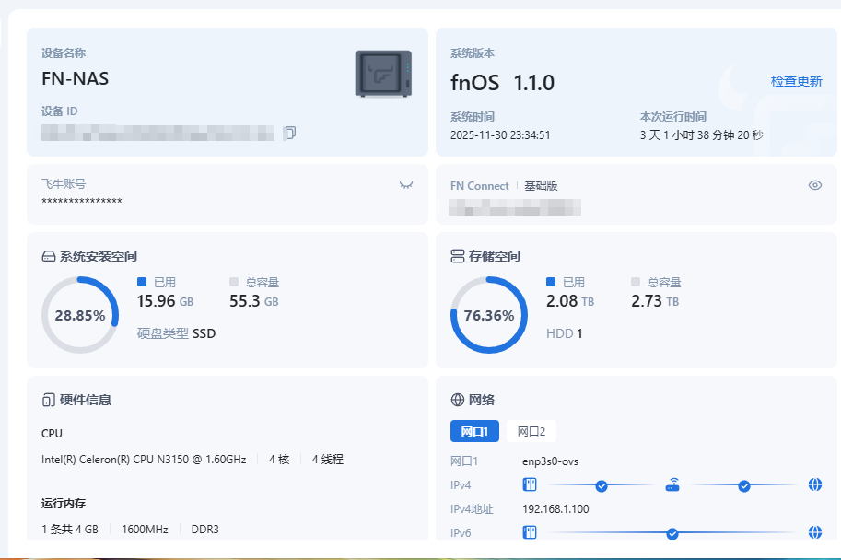The width and height of the screenshot is (841, 560).
Task: Click the second IPv4 connection checkmark
Action: click(744, 486)
